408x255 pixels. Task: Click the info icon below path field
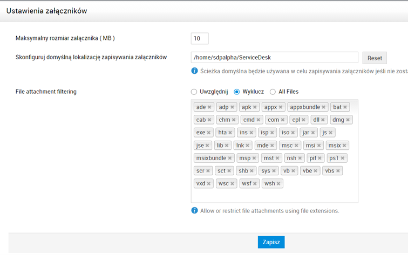pyautogui.click(x=194, y=71)
